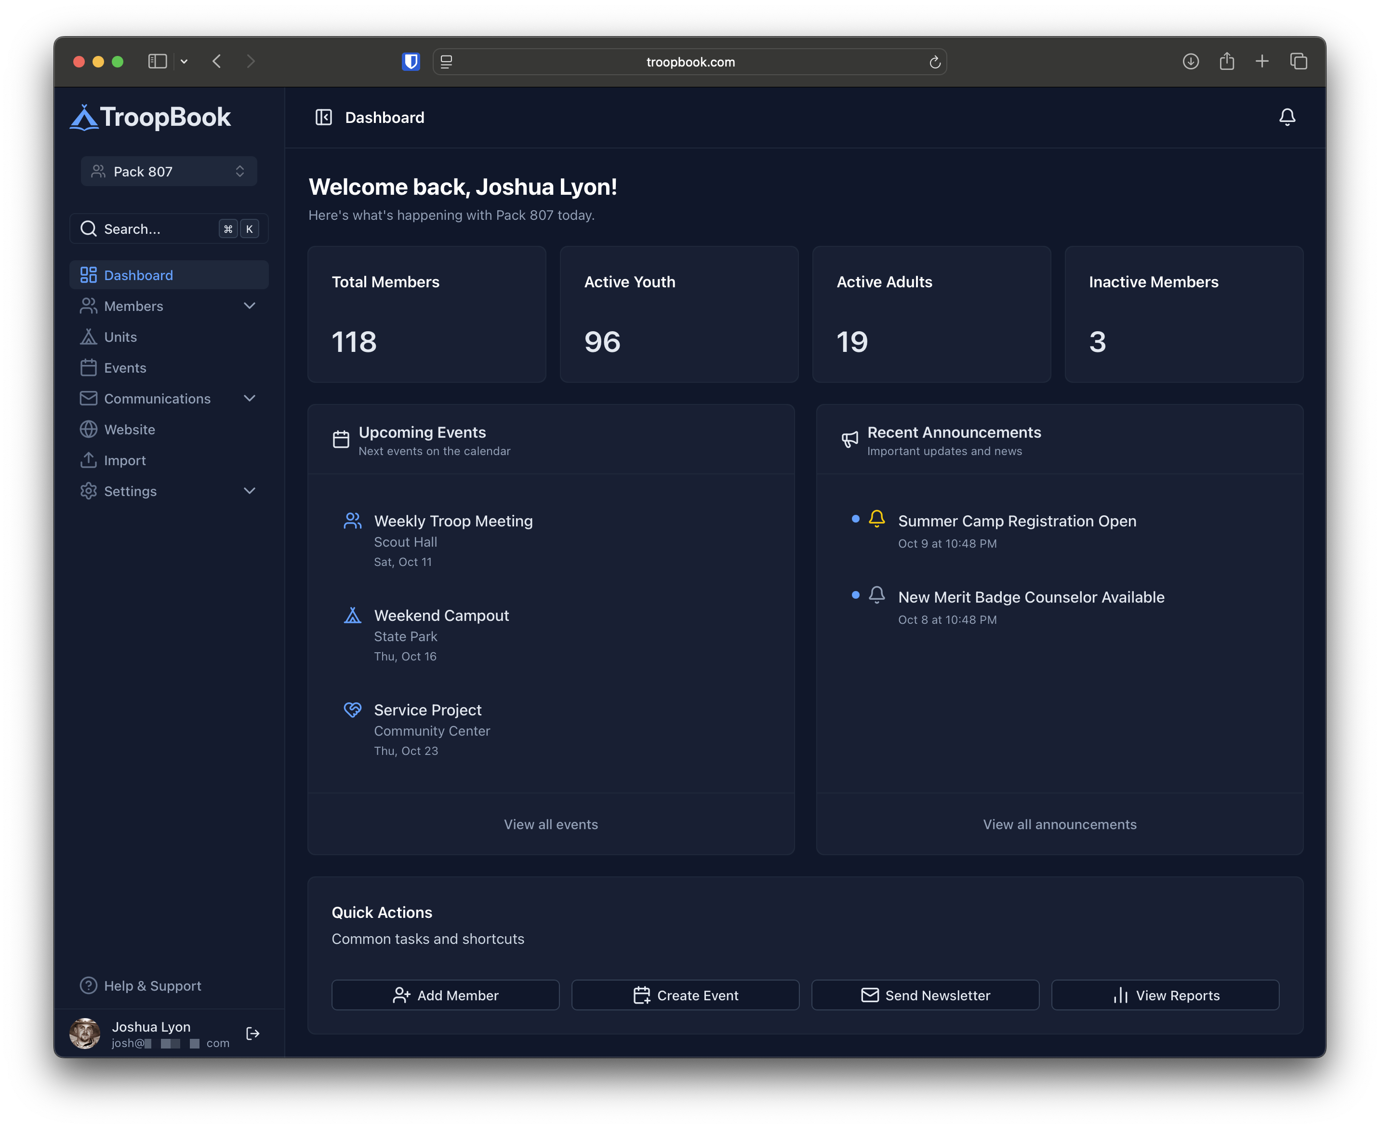This screenshot has height=1129, width=1380.
Task: Expand the Members submenu
Action: point(249,306)
